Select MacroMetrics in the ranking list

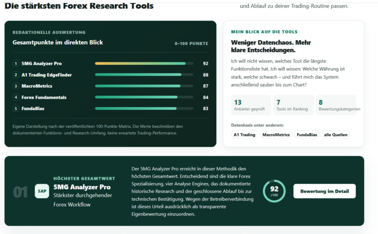[37, 86]
